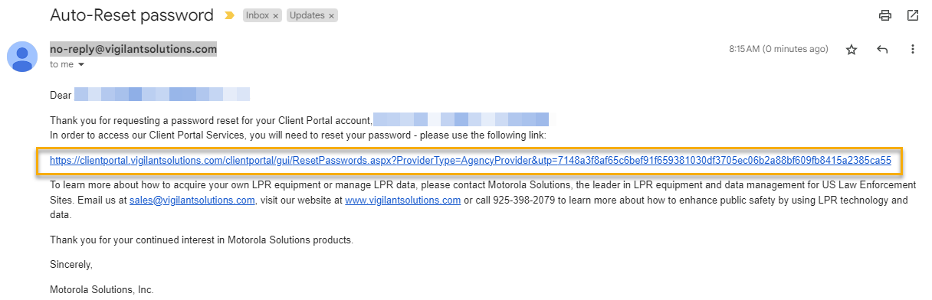Expand recipient details arrow beside "to me"
Screen dimensions: 932x300
81,65
